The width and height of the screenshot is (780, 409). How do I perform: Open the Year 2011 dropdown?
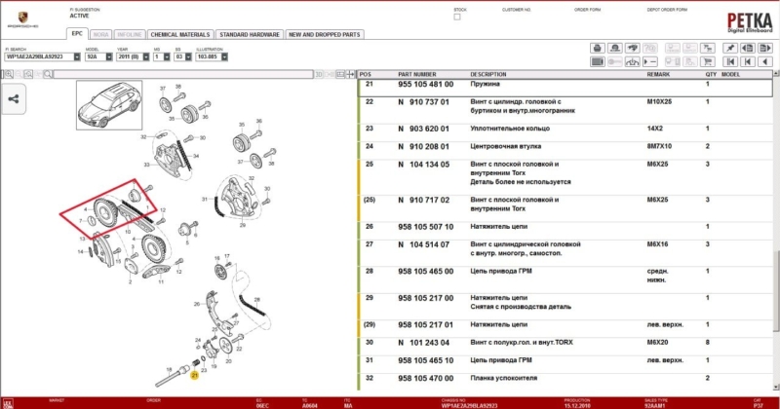pyautogui.click(x=146, y=57)
